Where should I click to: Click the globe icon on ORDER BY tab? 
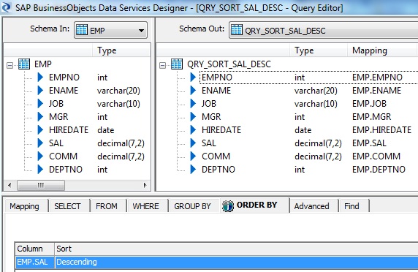(228, 206)
